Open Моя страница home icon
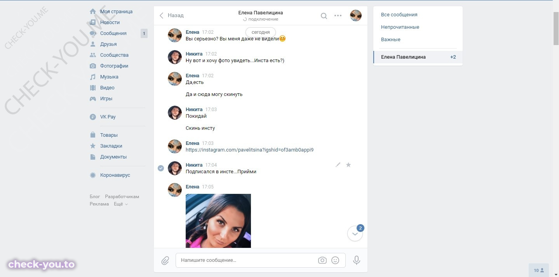The image size is (559, 277). point(93,12)
